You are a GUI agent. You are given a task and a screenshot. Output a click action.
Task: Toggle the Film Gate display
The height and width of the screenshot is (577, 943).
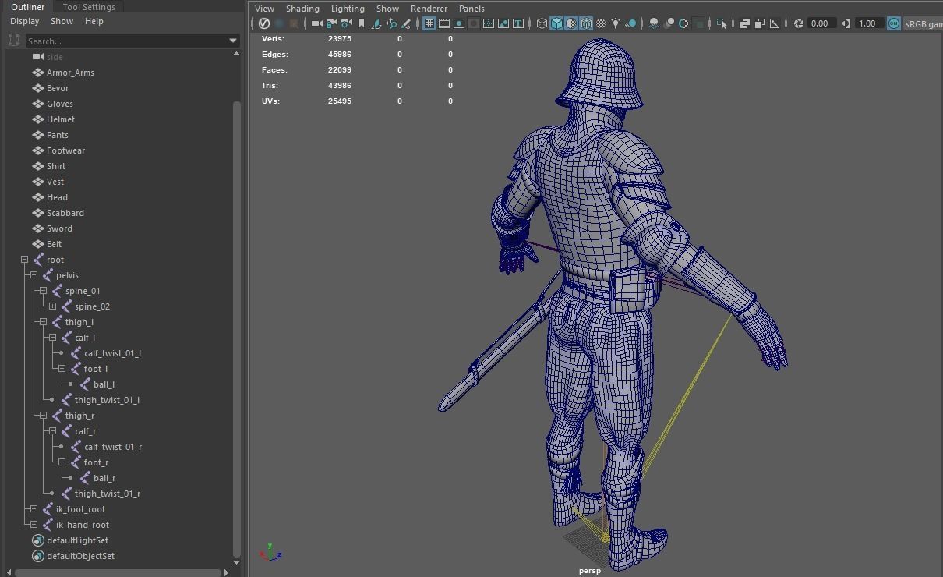(444, 23)
